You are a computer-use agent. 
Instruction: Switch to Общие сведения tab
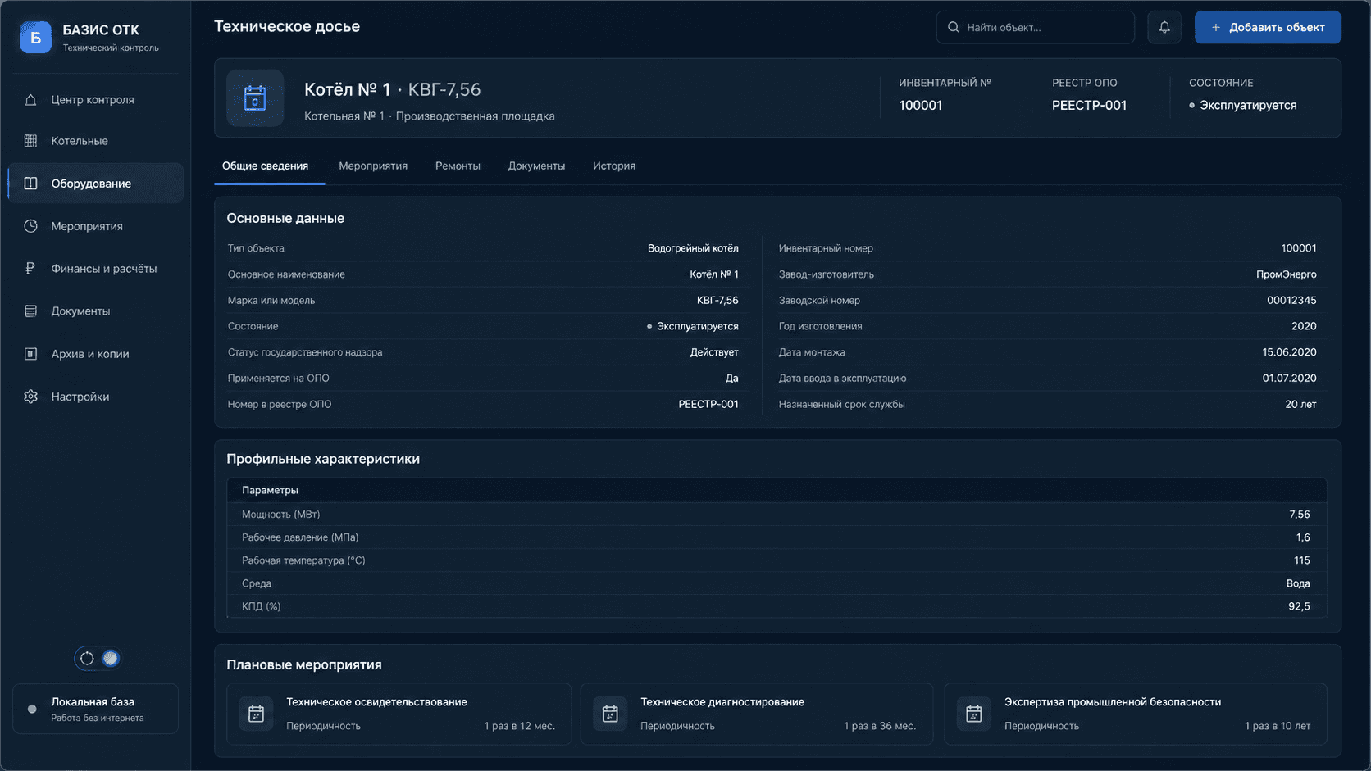(265, 166)
